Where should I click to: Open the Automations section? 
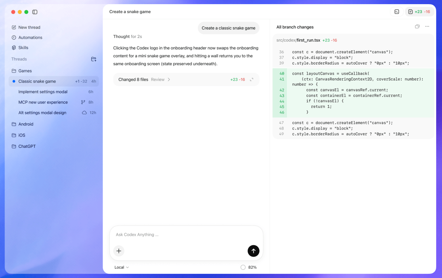tap(30, 37)
